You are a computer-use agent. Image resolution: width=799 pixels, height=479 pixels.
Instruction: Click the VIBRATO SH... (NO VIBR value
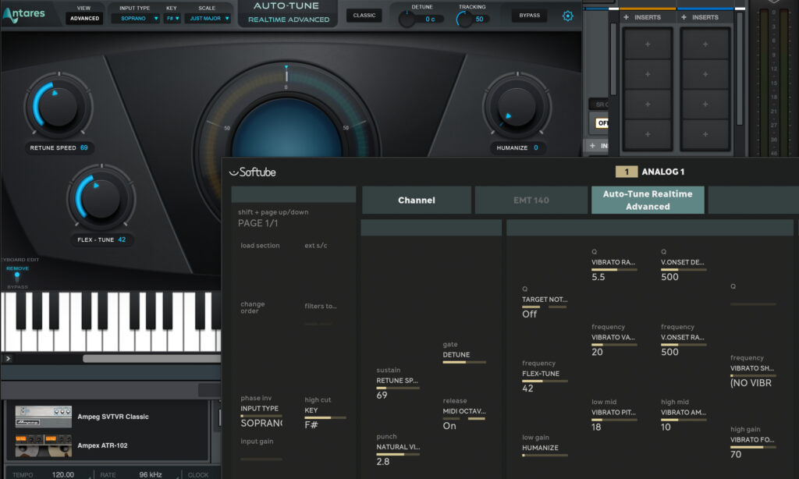(751, 383)
